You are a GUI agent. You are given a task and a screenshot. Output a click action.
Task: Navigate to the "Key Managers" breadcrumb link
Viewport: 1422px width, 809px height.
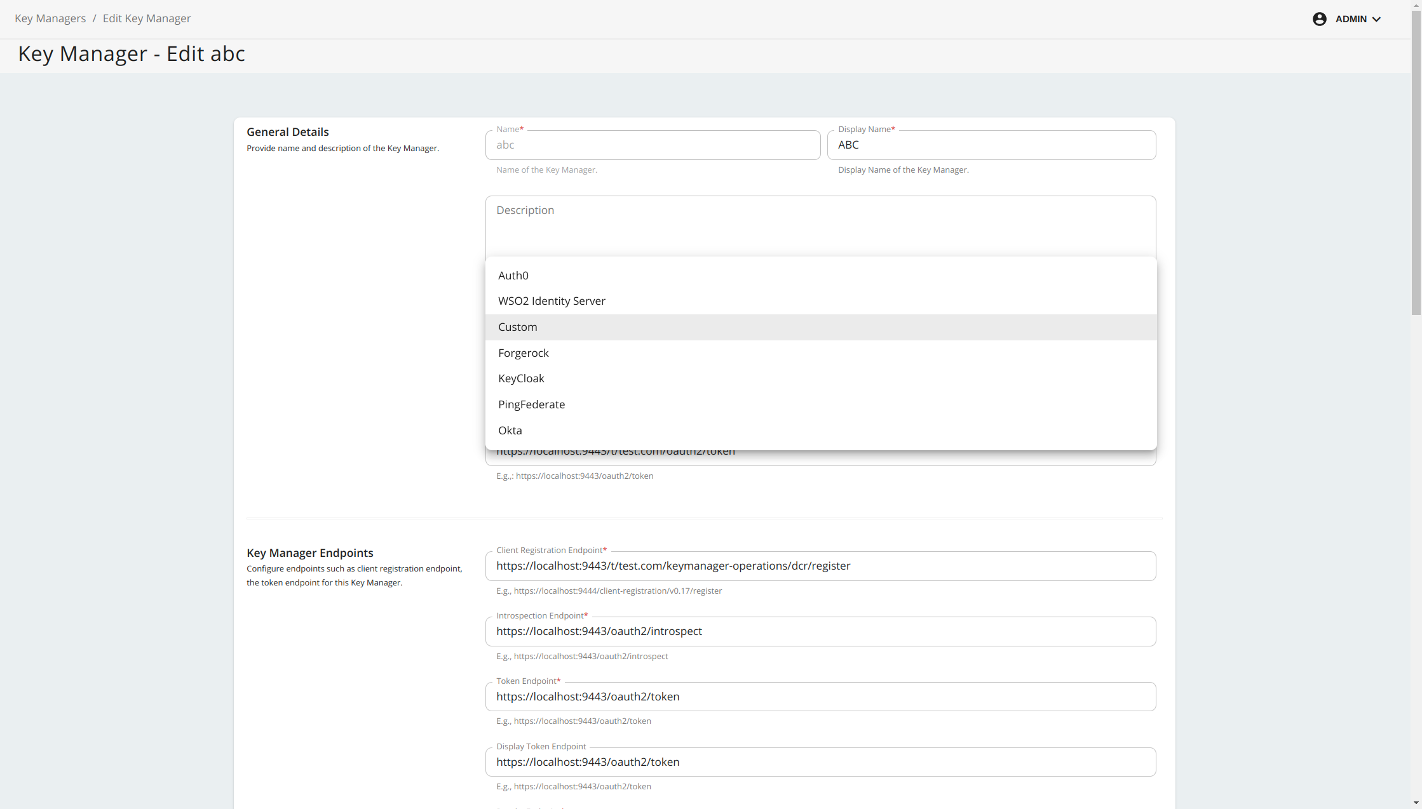point(50,18)
